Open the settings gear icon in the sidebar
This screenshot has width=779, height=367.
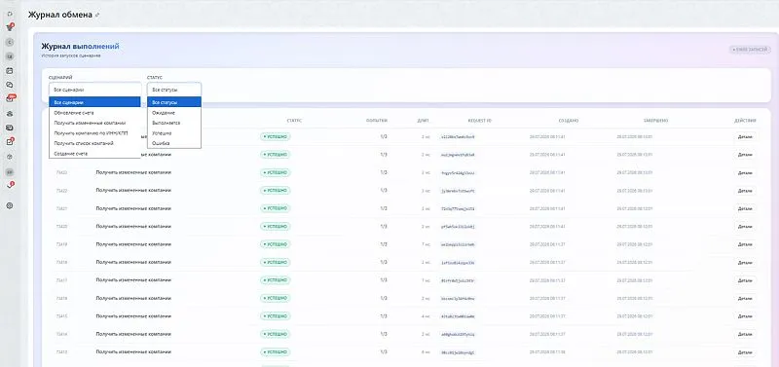click(x=10, y=205)
